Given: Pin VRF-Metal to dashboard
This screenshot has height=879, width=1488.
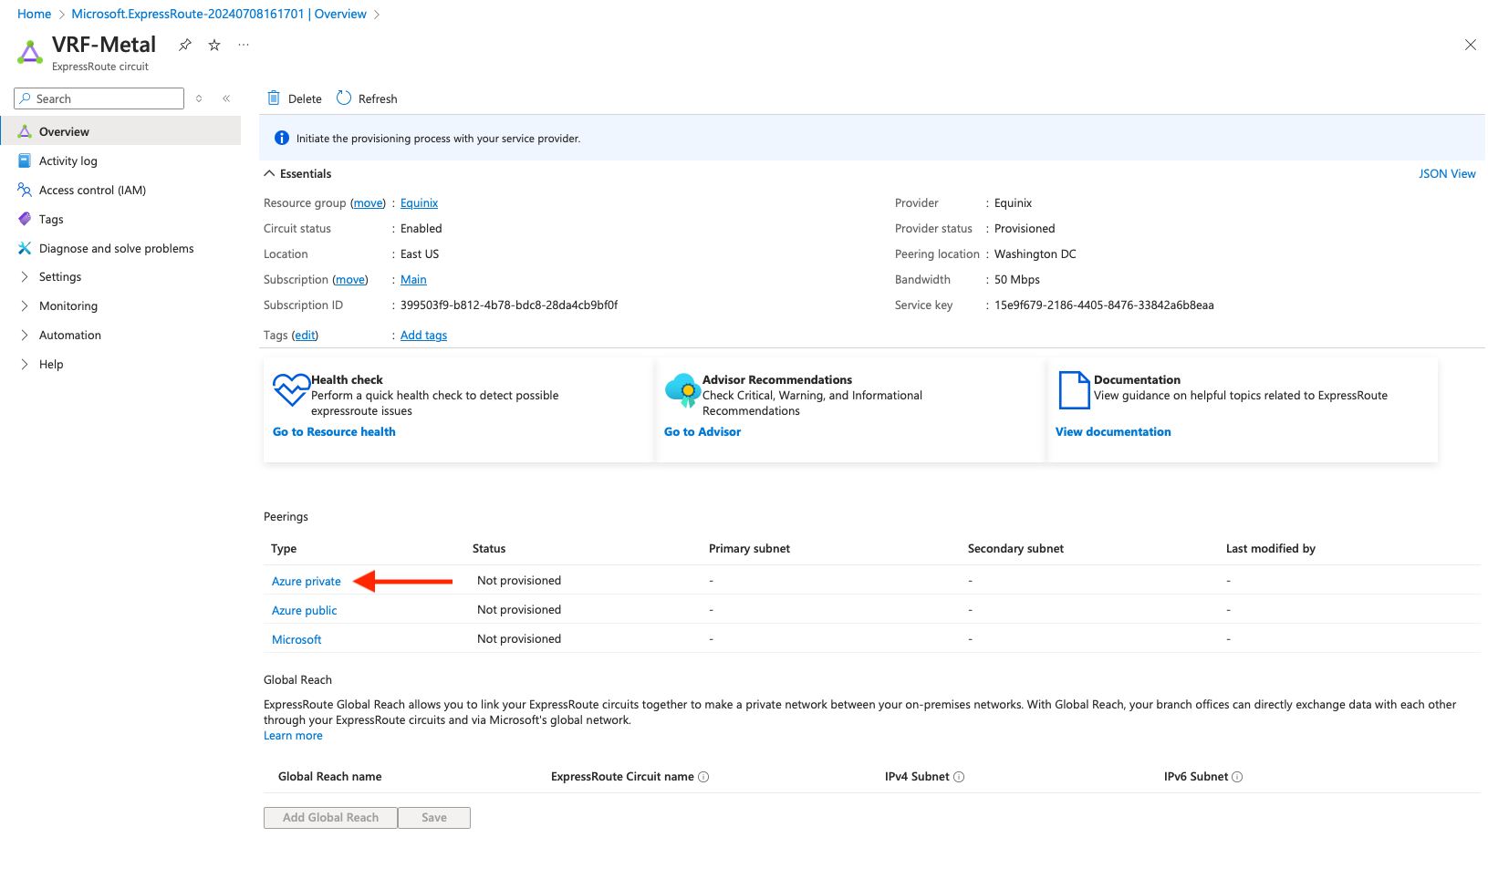Looking at the screenshot, I should (185, 45).
